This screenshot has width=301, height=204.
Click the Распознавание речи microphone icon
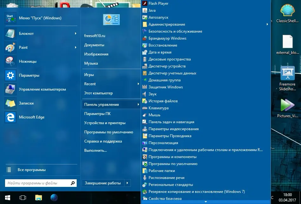click(x=145, y=178)
